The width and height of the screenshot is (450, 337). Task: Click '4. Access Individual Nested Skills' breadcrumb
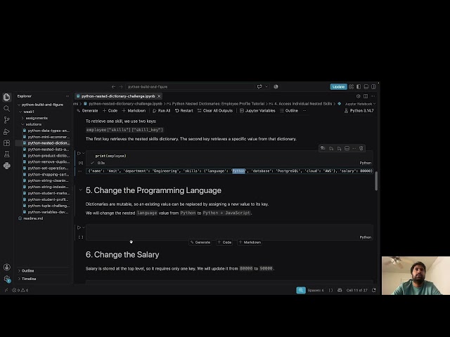(303, 104)
